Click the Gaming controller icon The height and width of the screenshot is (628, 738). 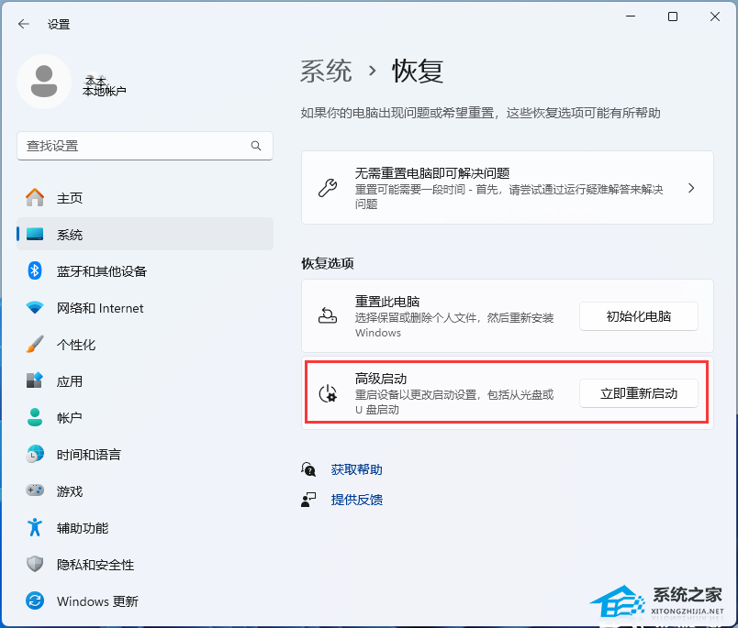point(35,490)
